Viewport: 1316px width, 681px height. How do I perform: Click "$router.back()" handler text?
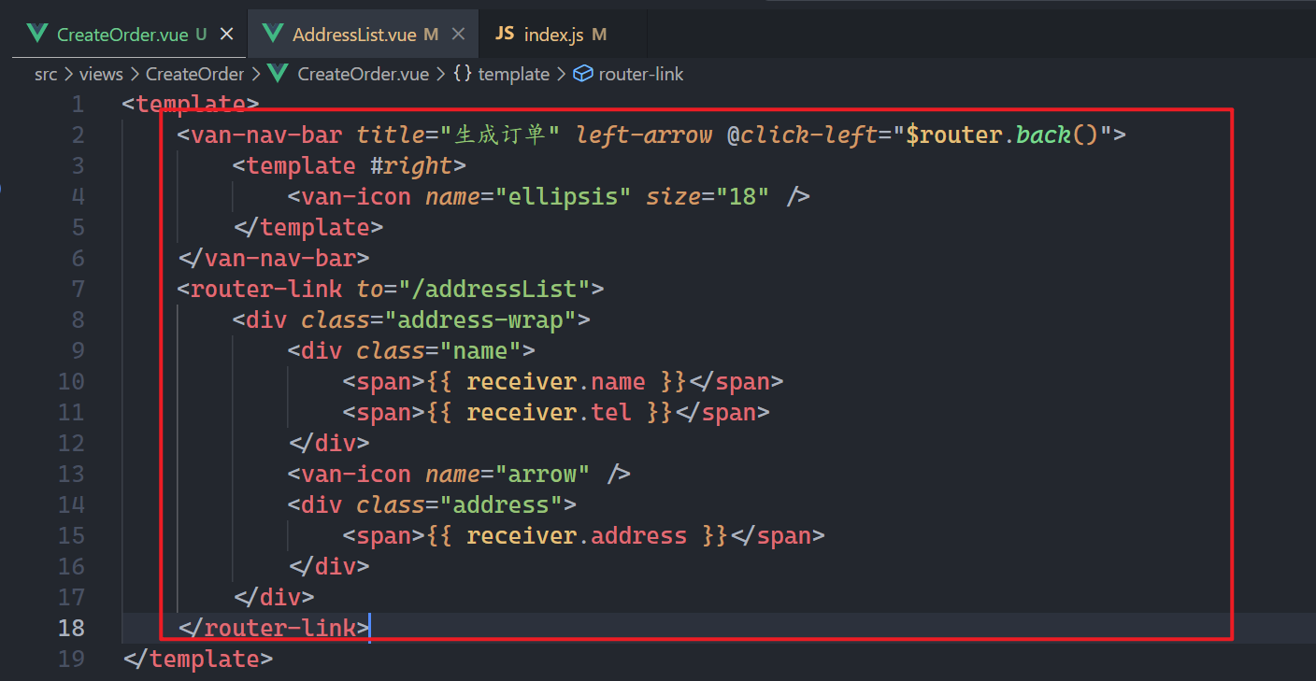(1002, 135)
